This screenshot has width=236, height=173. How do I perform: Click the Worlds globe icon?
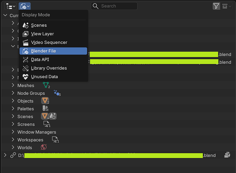44,147
